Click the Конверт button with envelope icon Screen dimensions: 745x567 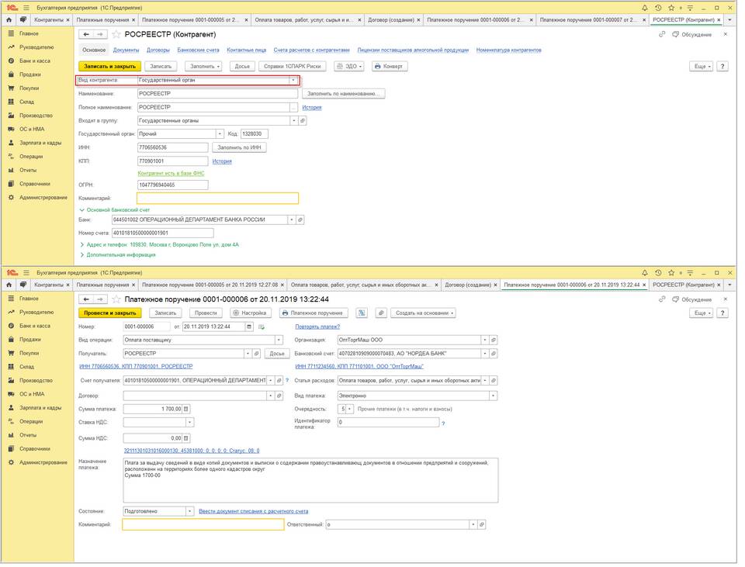click(389, 67)
